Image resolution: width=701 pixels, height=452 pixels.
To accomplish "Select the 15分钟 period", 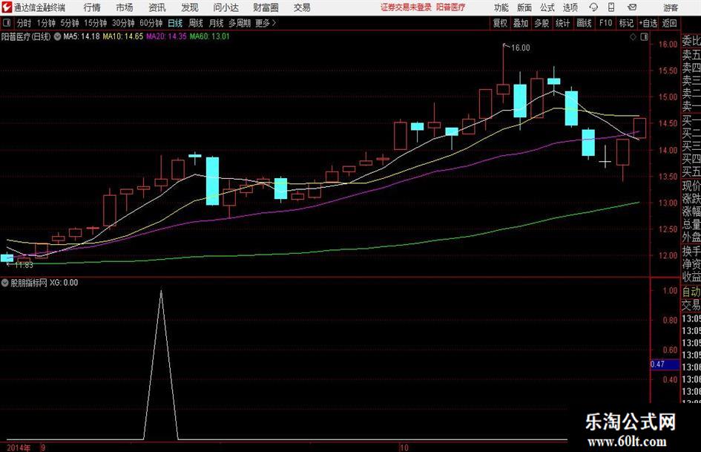I will [96, 23].
